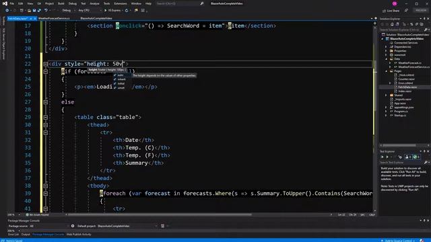Open the File menu
The width and height of the screenshot is (431, 242).
coord(12,3)
